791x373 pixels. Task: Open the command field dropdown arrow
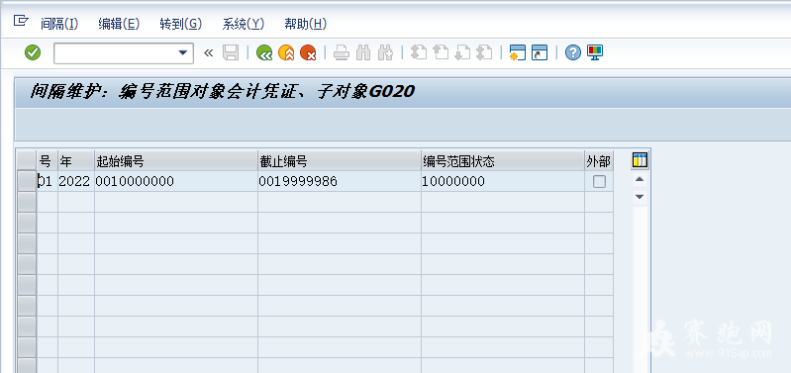point(183,52)
